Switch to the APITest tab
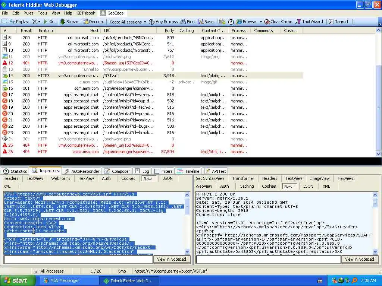 point(215,171)
